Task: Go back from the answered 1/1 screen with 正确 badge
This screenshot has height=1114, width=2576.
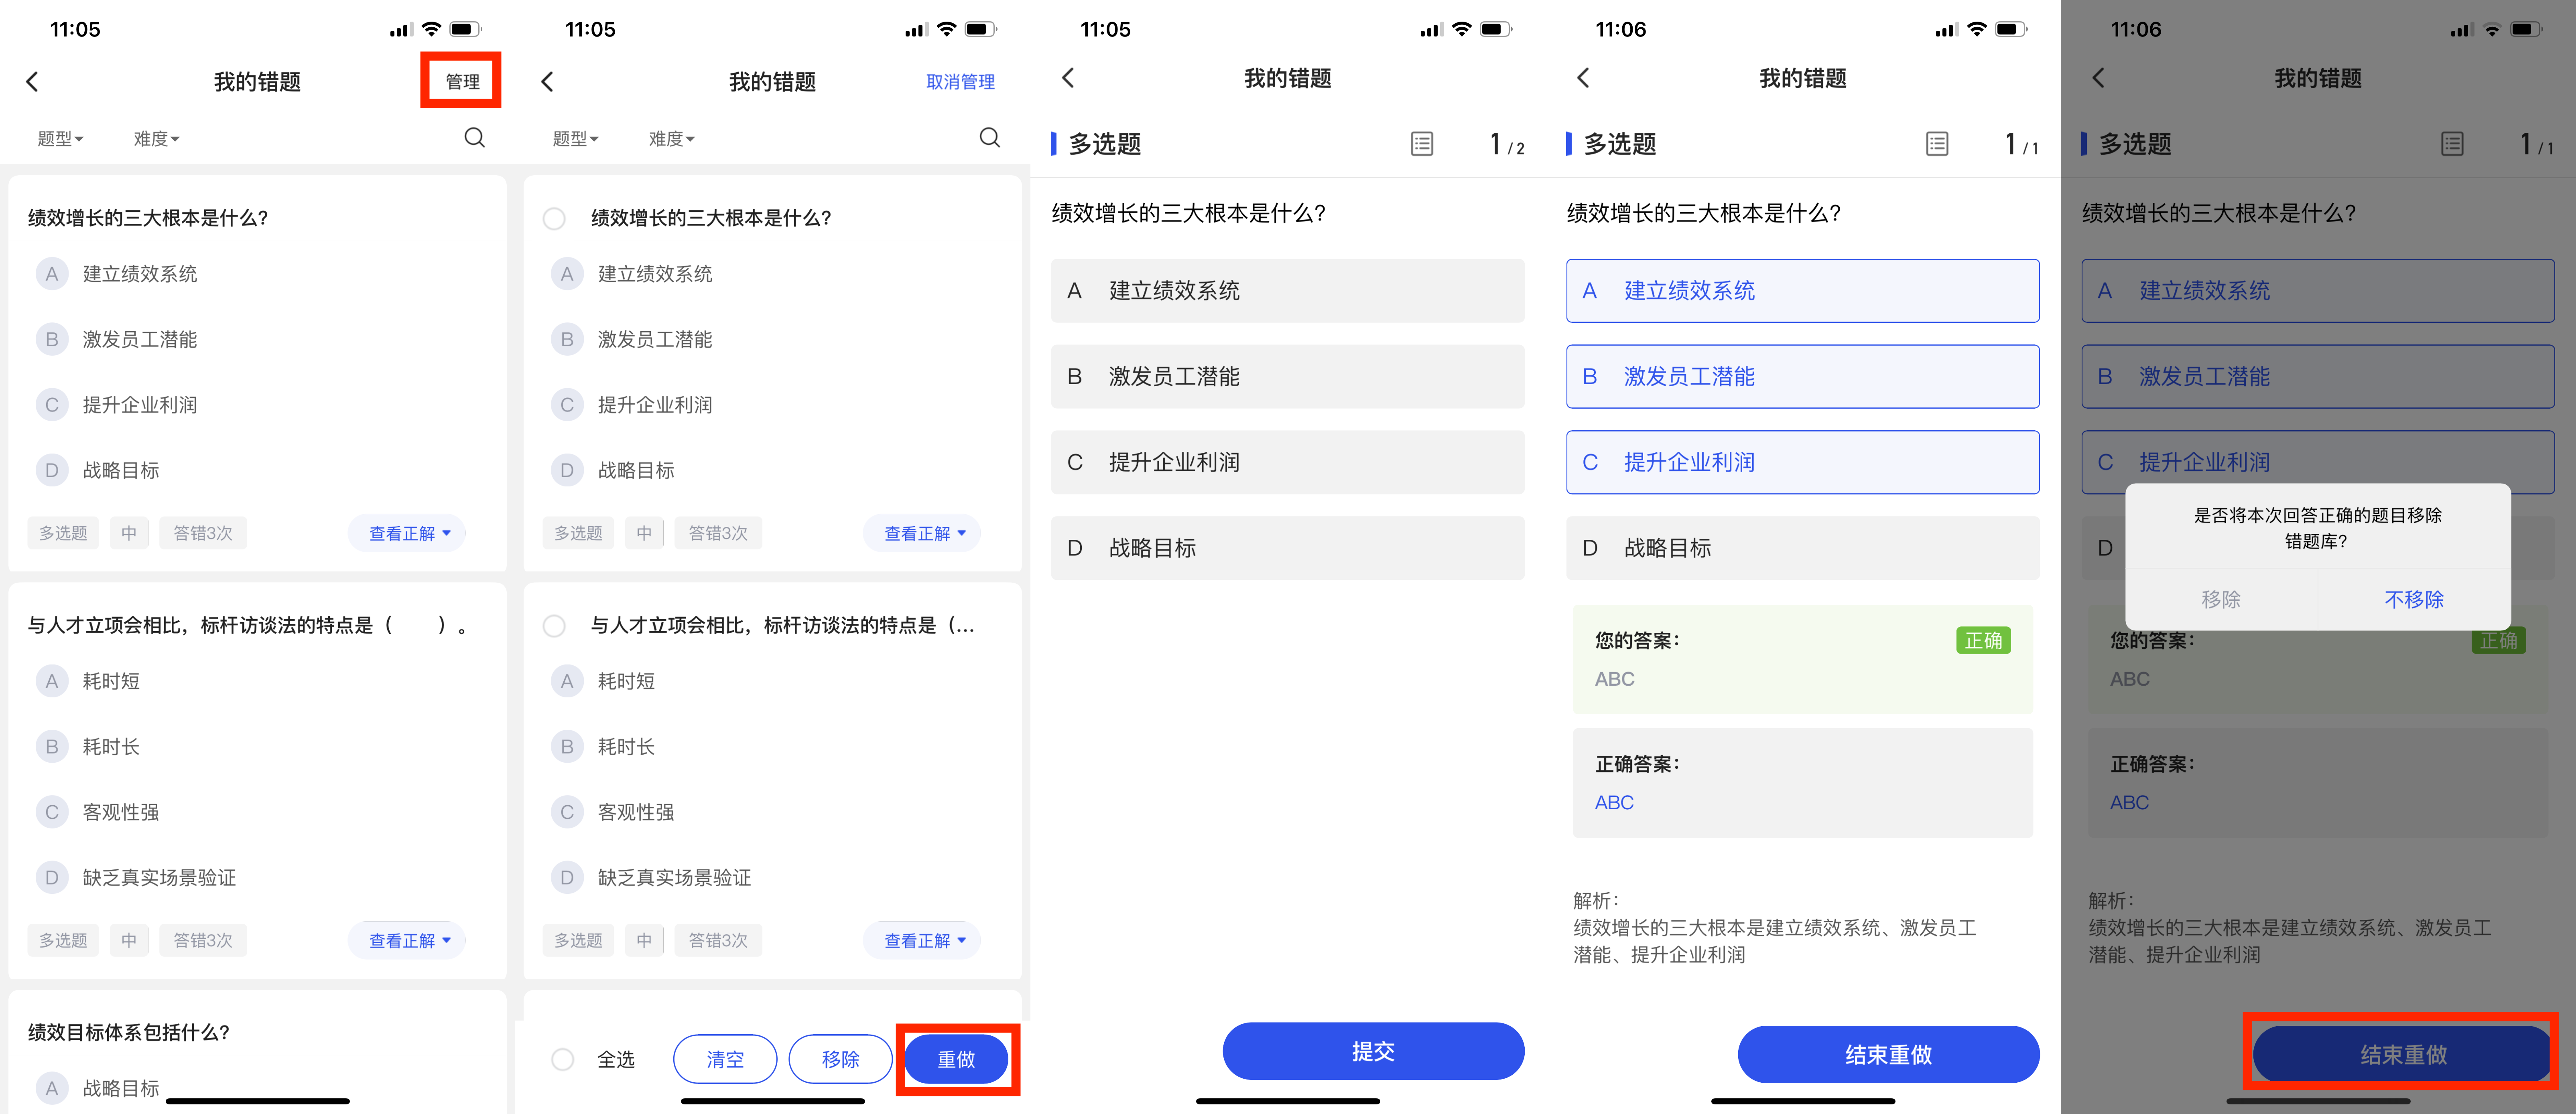Action: (x=1583, y=78)
